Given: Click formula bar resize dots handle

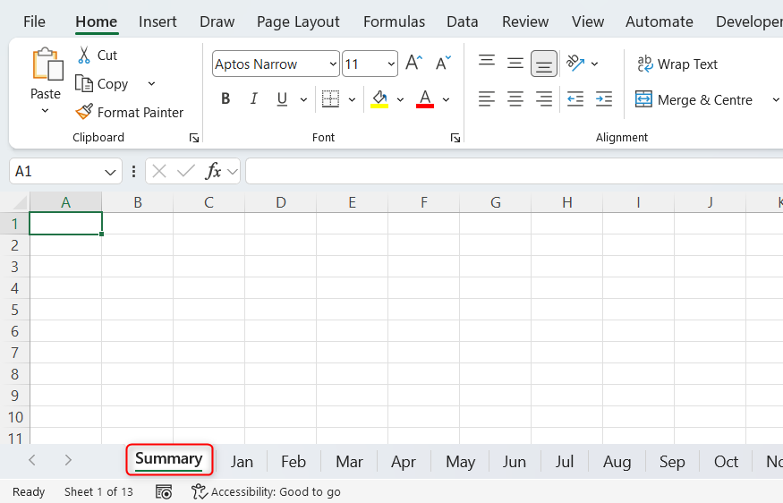Looking at the screenshot, I should (133, 171).
